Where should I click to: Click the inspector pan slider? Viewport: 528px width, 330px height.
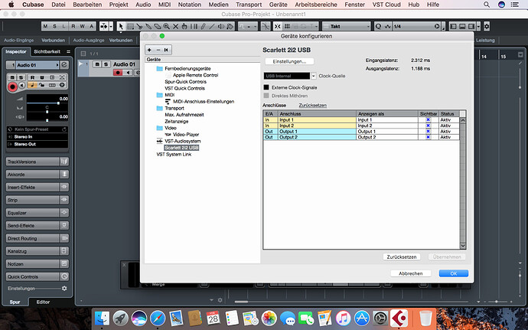click(47, 112)
